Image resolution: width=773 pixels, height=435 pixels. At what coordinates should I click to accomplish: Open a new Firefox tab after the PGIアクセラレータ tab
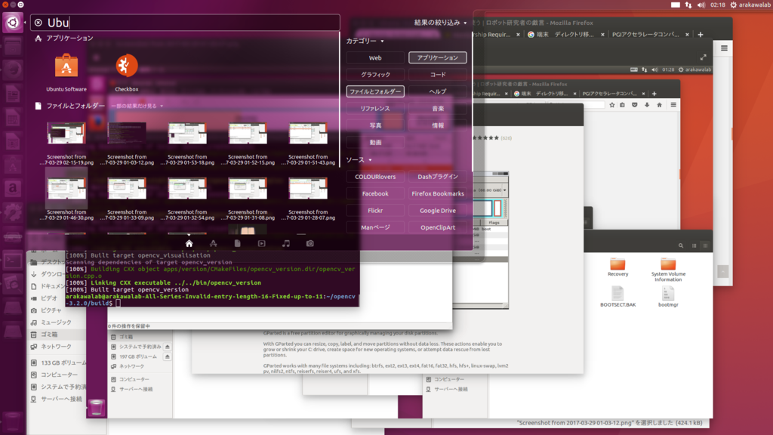click(x=701, y=35)
